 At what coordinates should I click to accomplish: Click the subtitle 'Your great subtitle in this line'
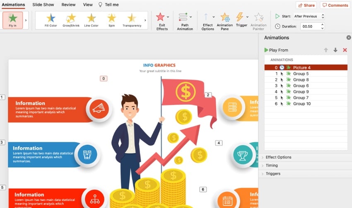coord(160,71)
